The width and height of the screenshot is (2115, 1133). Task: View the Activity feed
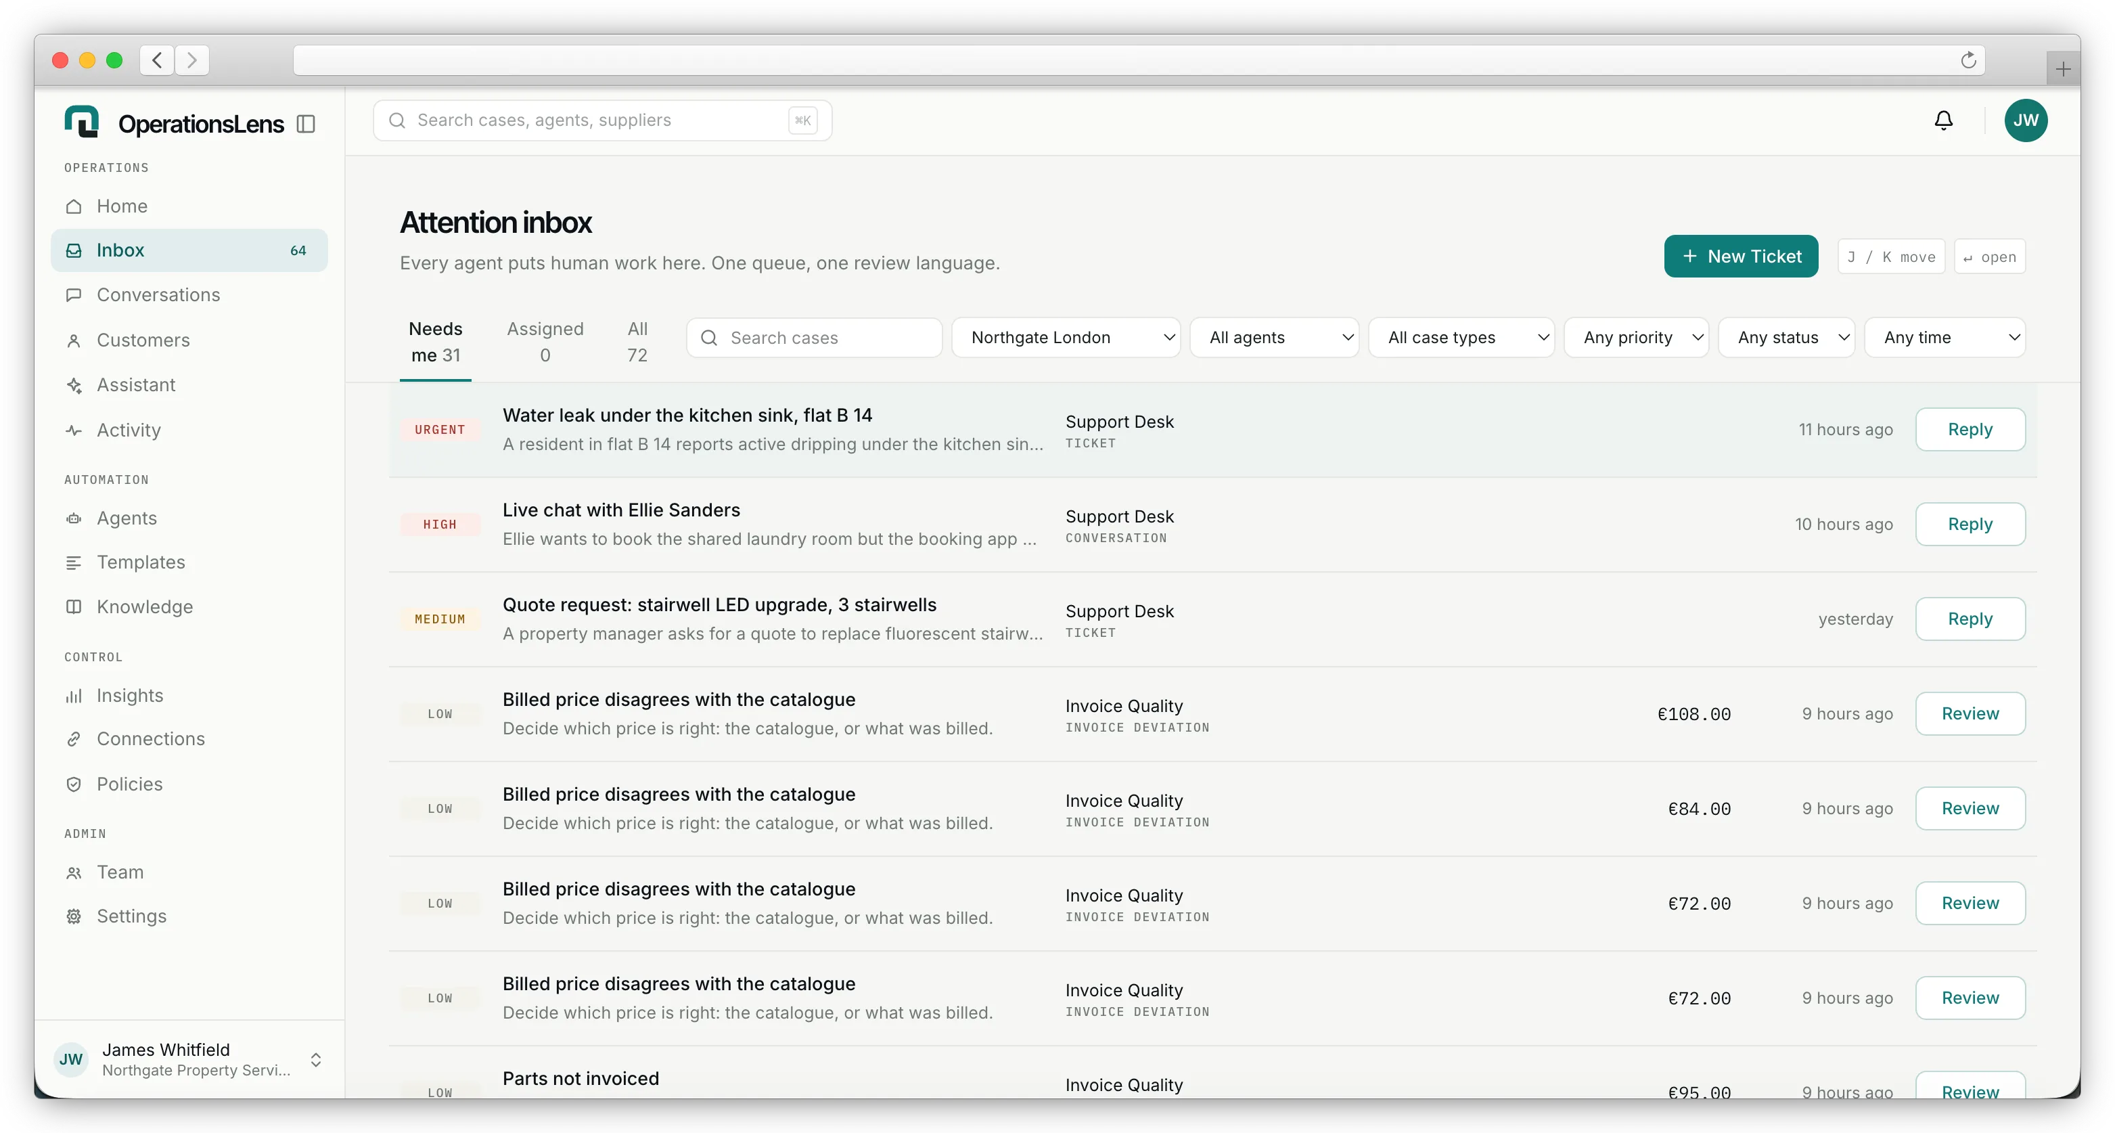point(189,430)
